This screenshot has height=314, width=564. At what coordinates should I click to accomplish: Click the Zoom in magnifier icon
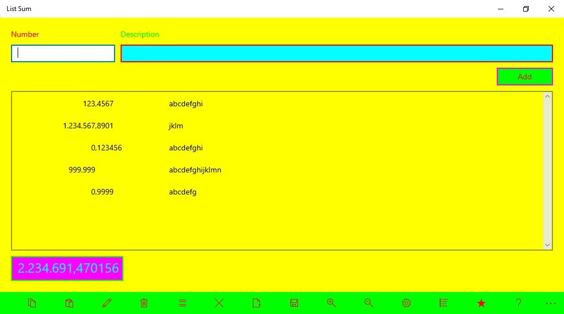tap(331, 303)
